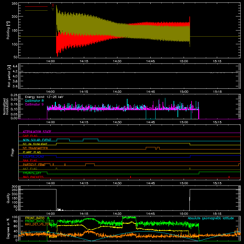Image resolution: width=244 pixels, height=244 pixels.
Task: Click the SC_IN_SUNLIGHT flag label
Action: click(x=35, y=144)
